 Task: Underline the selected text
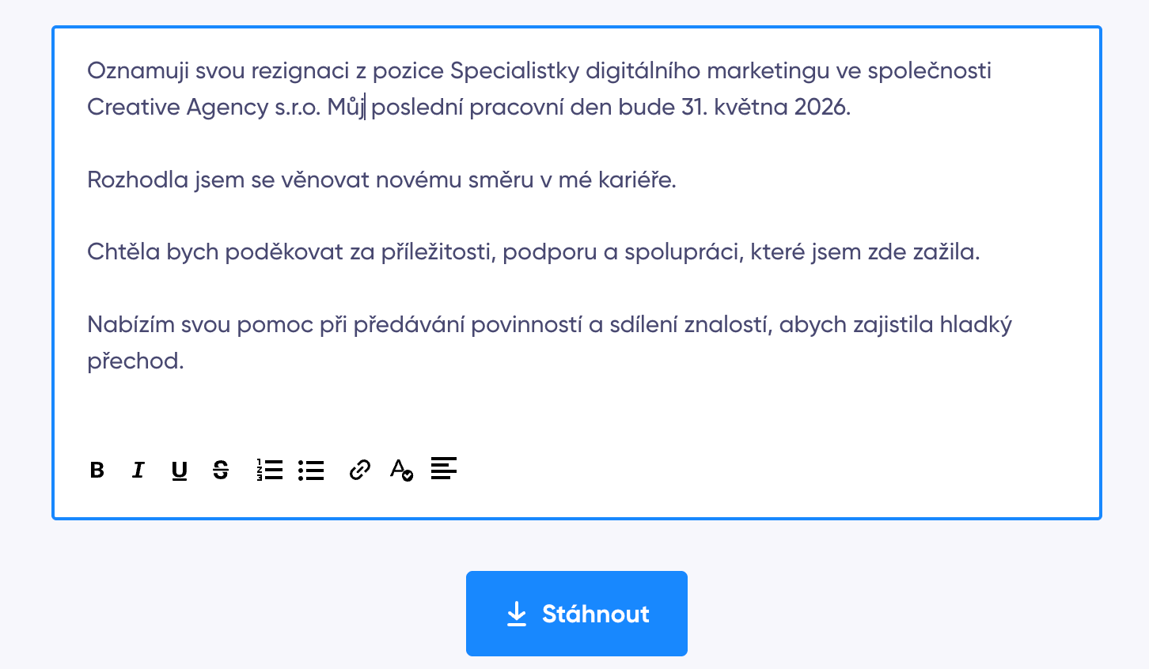tap(179, 470)
